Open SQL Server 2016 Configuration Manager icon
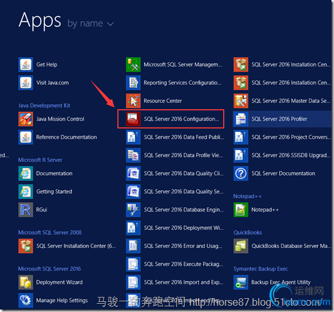Image resolution: width=334 pixels, height=312 pixels. [133, 119]
